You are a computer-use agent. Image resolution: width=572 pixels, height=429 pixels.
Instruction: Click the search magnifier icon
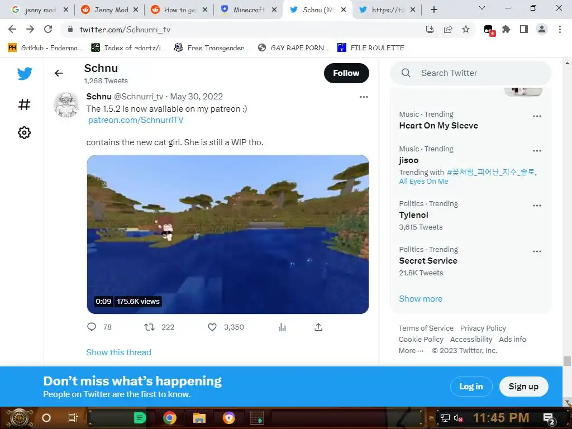click(406, 73)
